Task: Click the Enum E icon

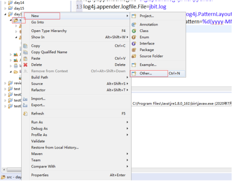Action: pos(134,37)
